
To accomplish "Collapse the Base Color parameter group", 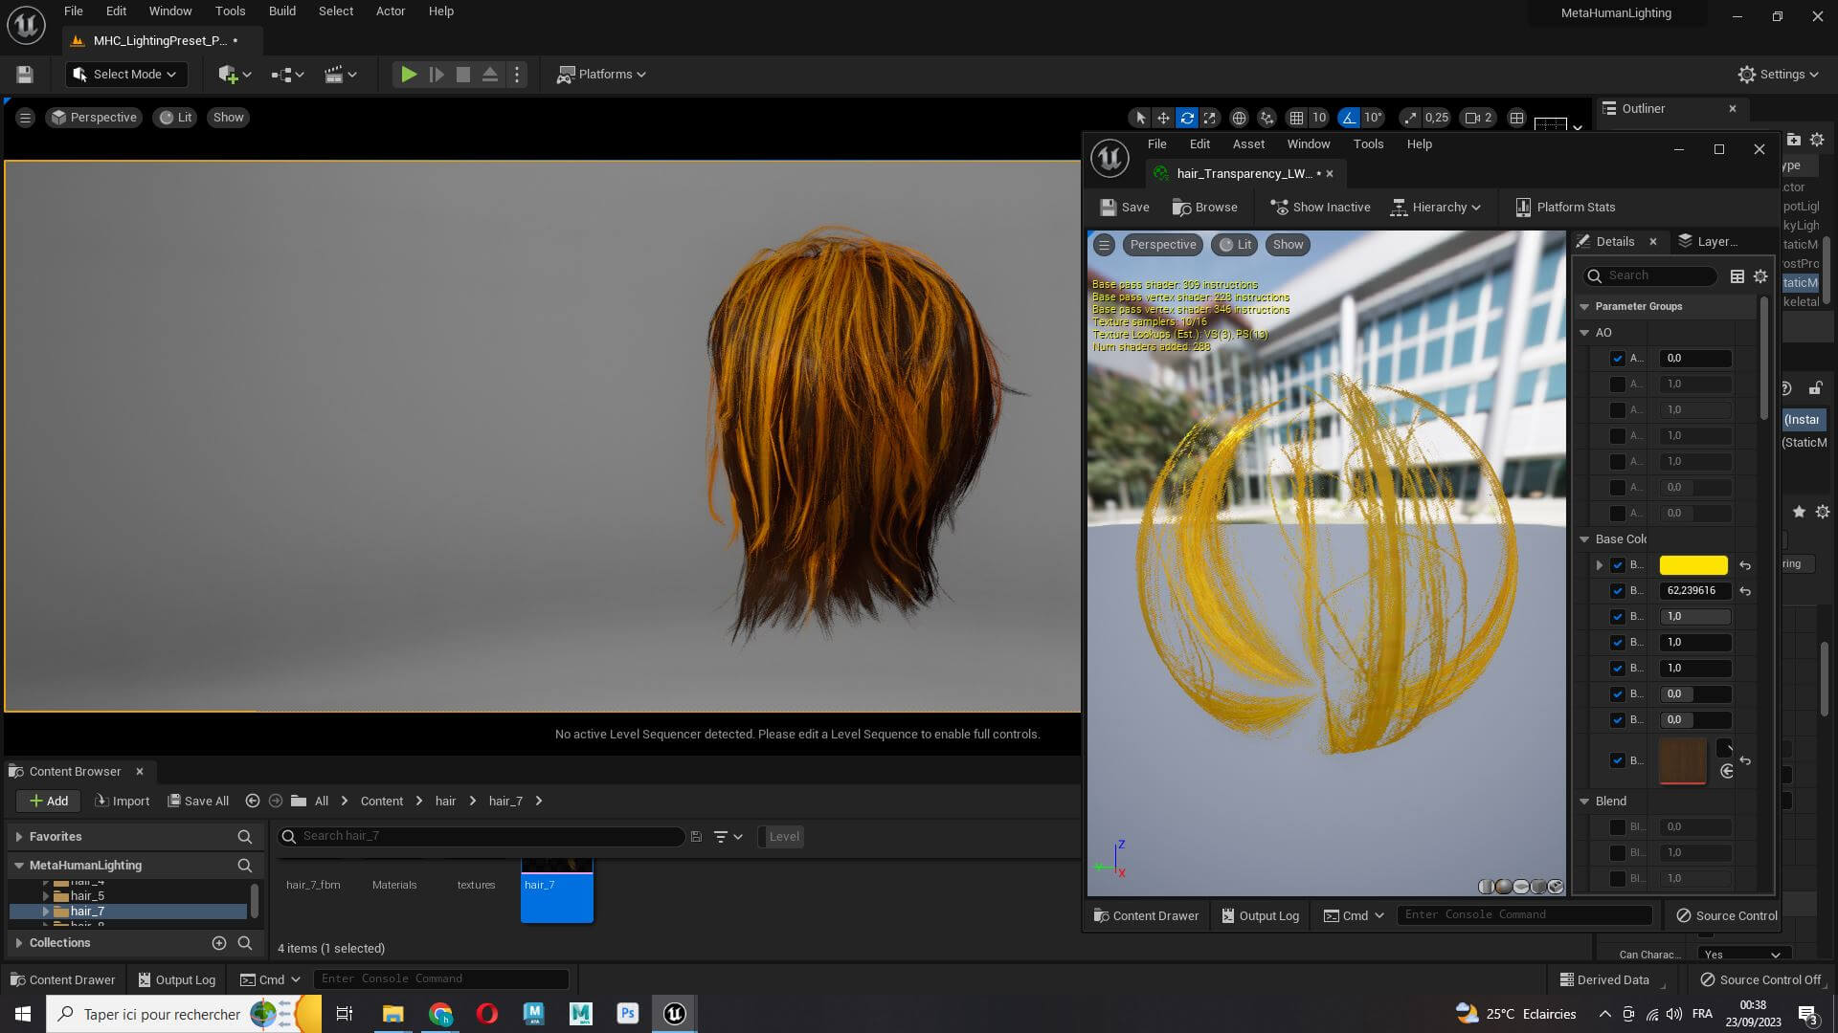I will (x=1584, y=539).
